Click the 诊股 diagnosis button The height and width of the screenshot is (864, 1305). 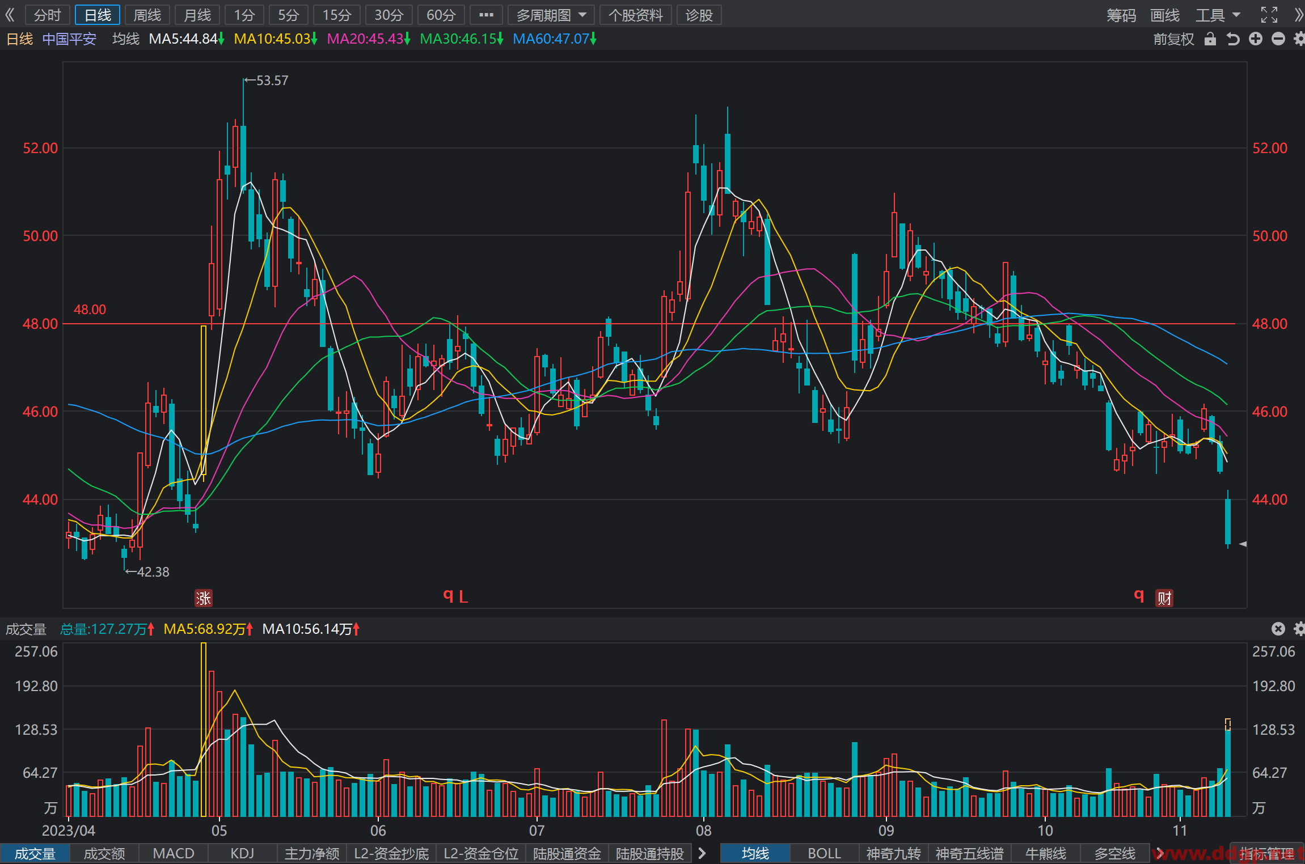tap(699, 15)
